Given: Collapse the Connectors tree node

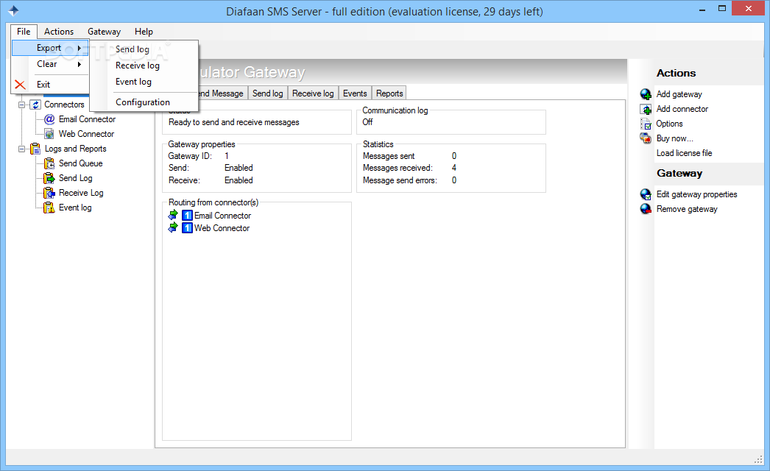Looking at the screenshot, I should (x=21, y=105).
